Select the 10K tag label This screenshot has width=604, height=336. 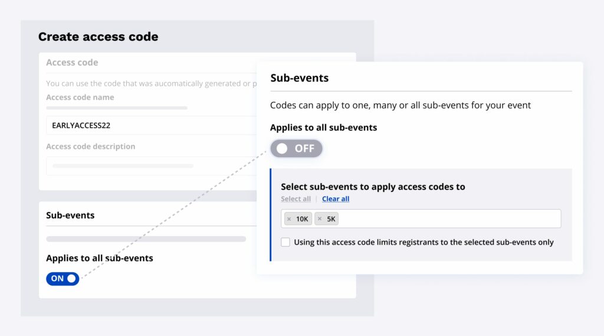302,219
